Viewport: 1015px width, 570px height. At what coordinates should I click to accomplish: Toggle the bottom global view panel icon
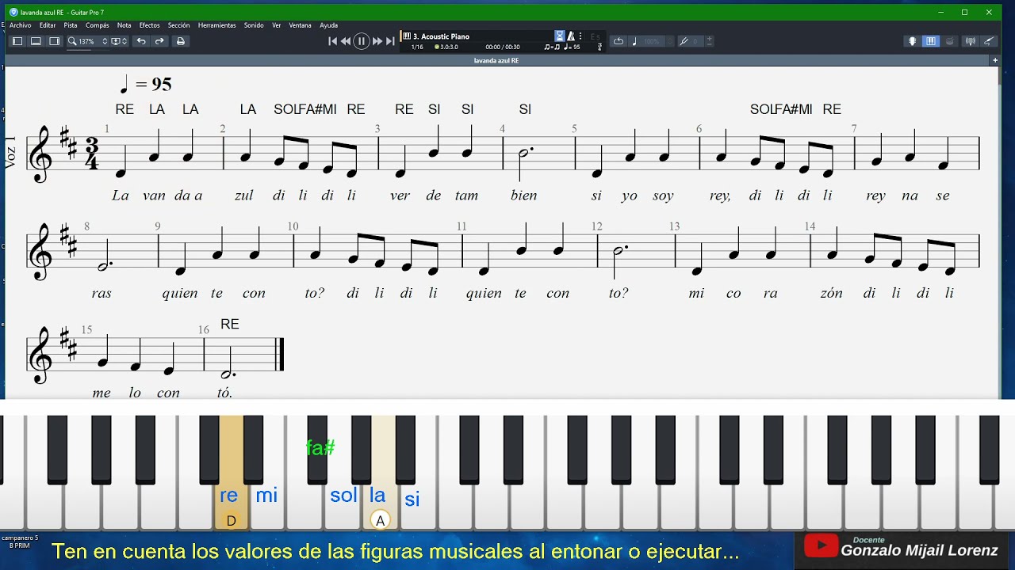pos(36,41)
